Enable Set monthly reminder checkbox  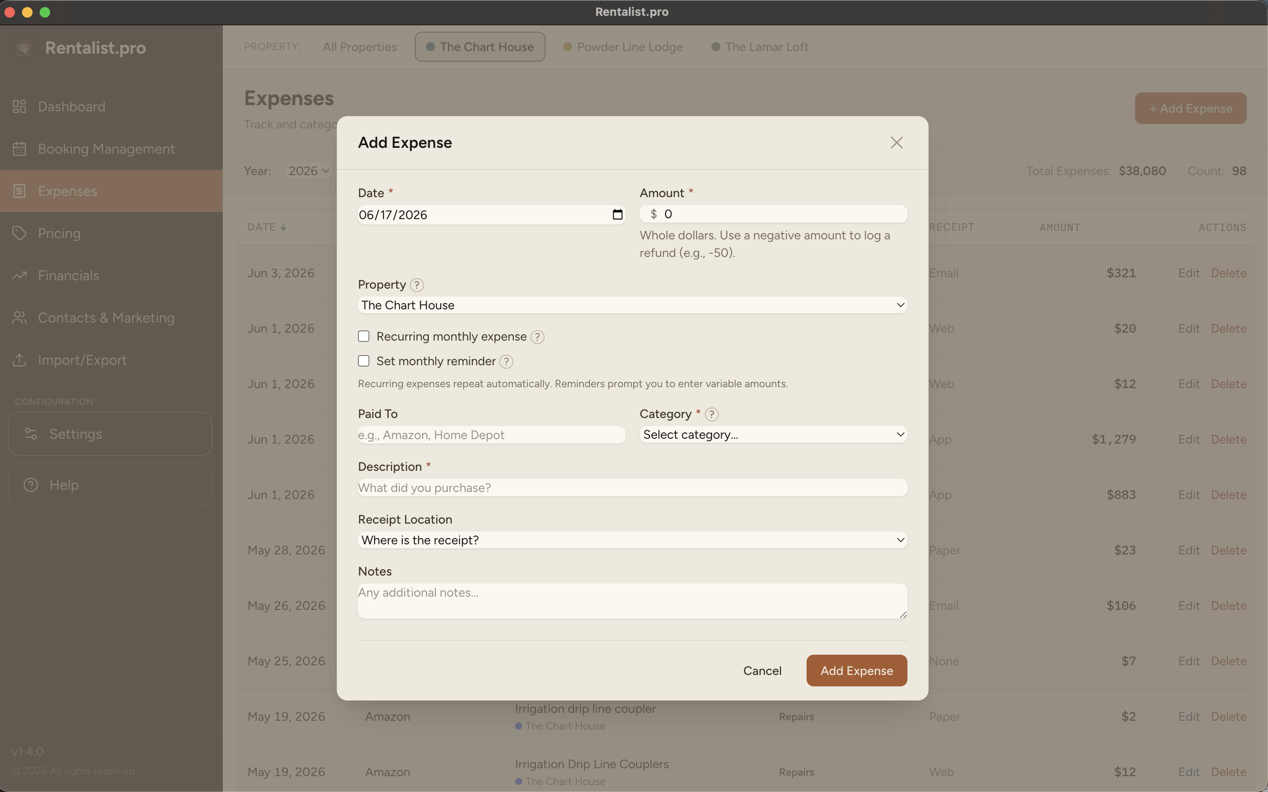pyautogui.click(x=364, y=361)
